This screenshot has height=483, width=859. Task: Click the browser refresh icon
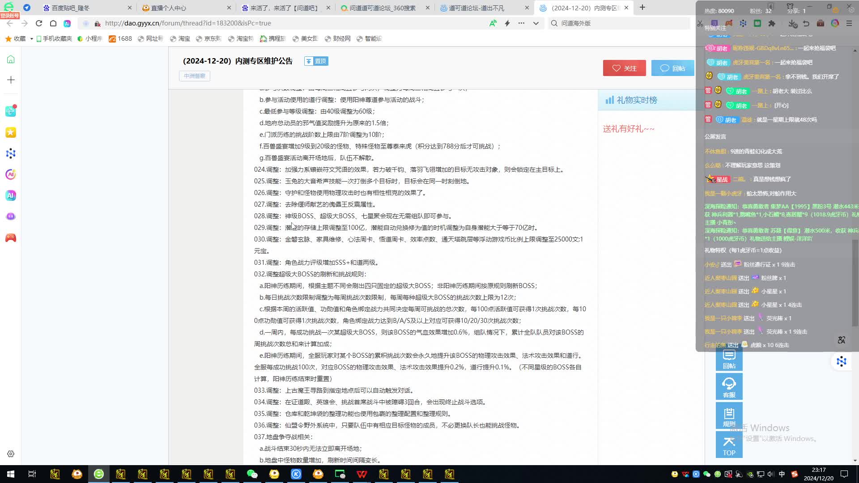pyautogui.click(x=38, y=23)
